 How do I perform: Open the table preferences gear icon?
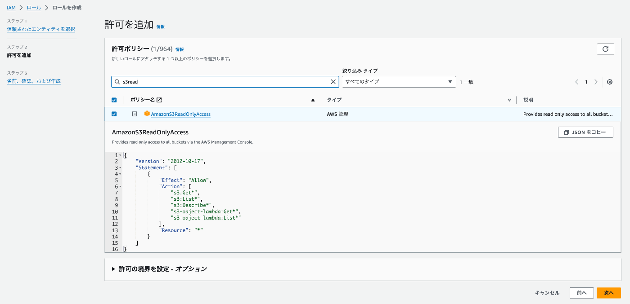pyautogui.click(x=610, y=82)
